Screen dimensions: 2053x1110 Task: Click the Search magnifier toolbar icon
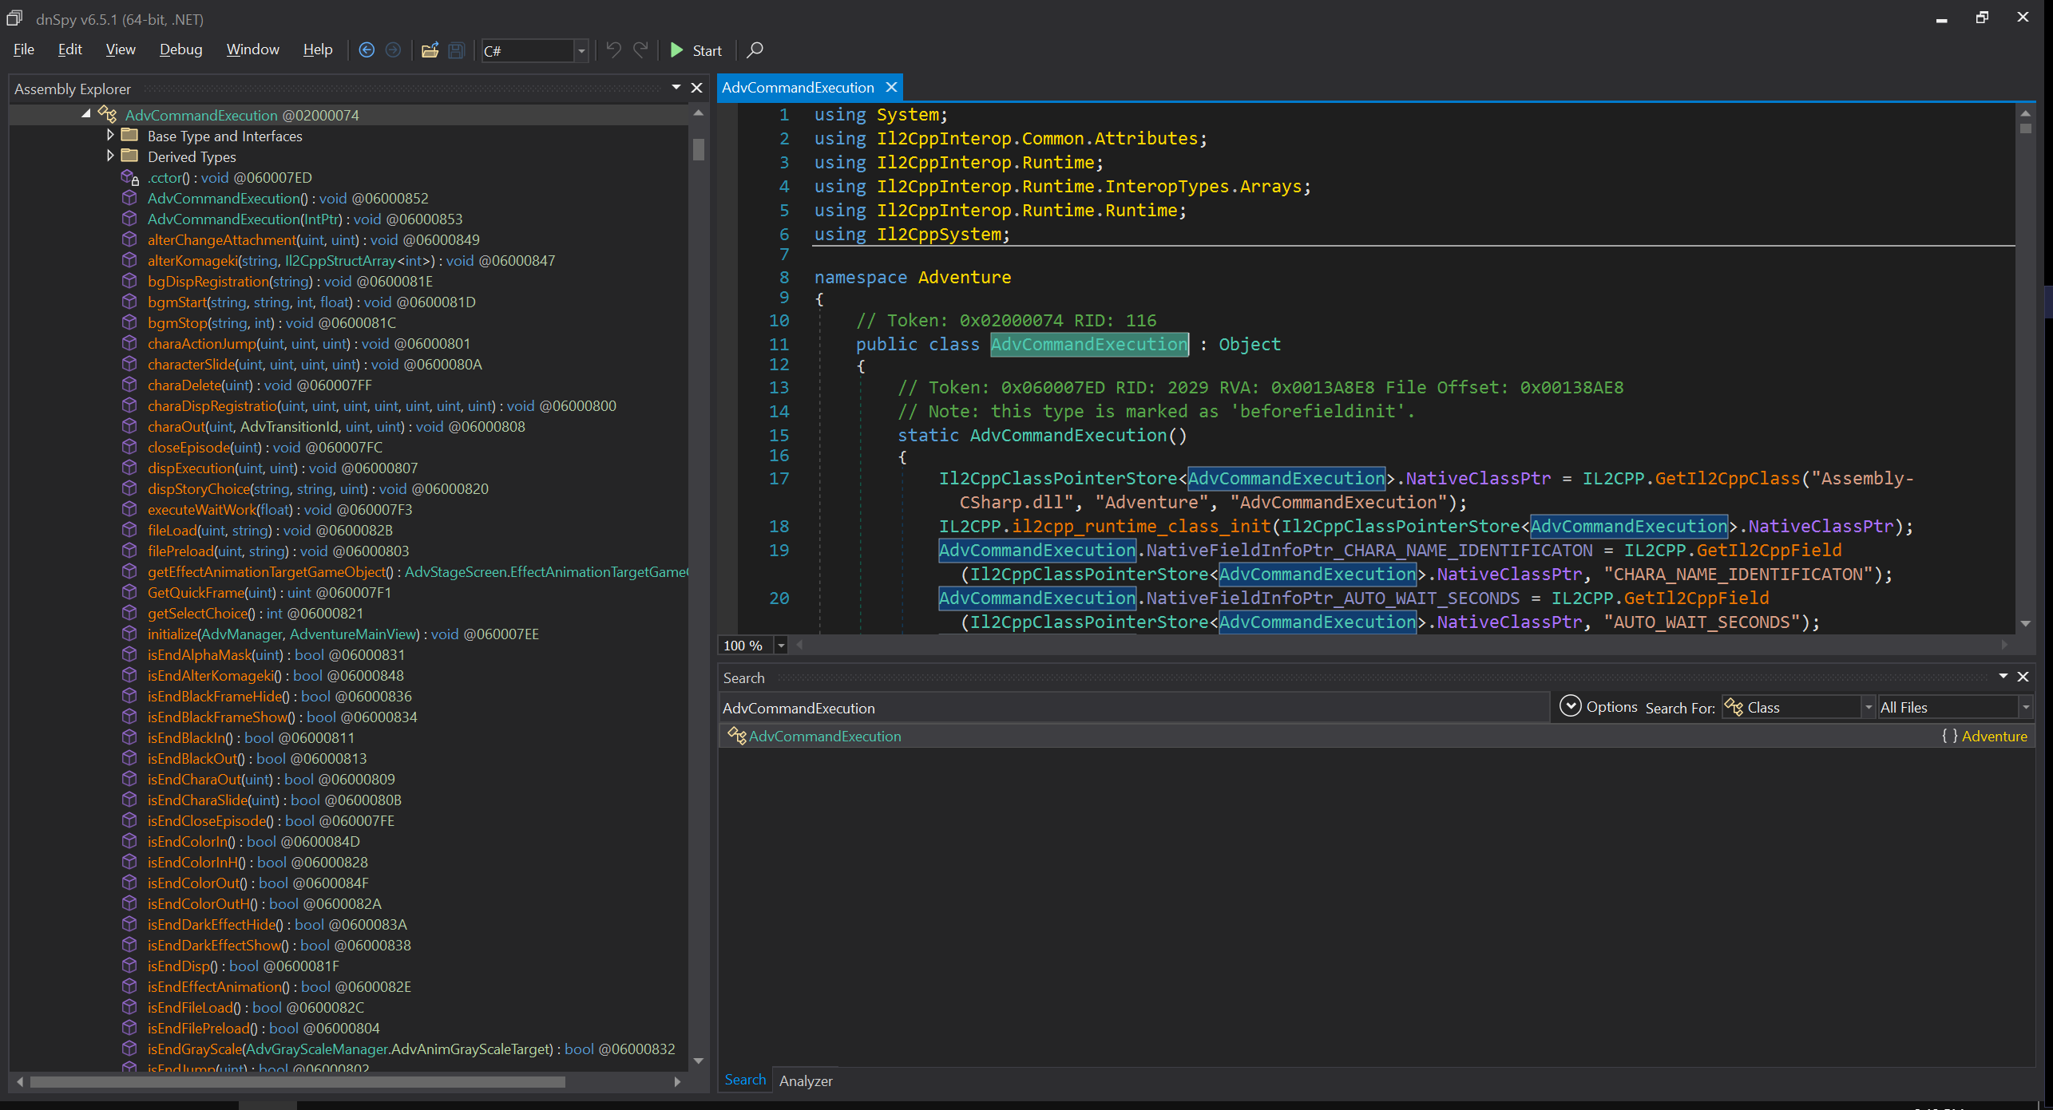tap(755, 50)
